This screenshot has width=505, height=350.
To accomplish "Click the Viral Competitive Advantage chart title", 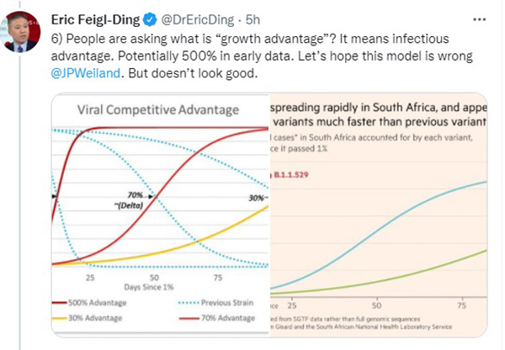I will coord(157,110).
